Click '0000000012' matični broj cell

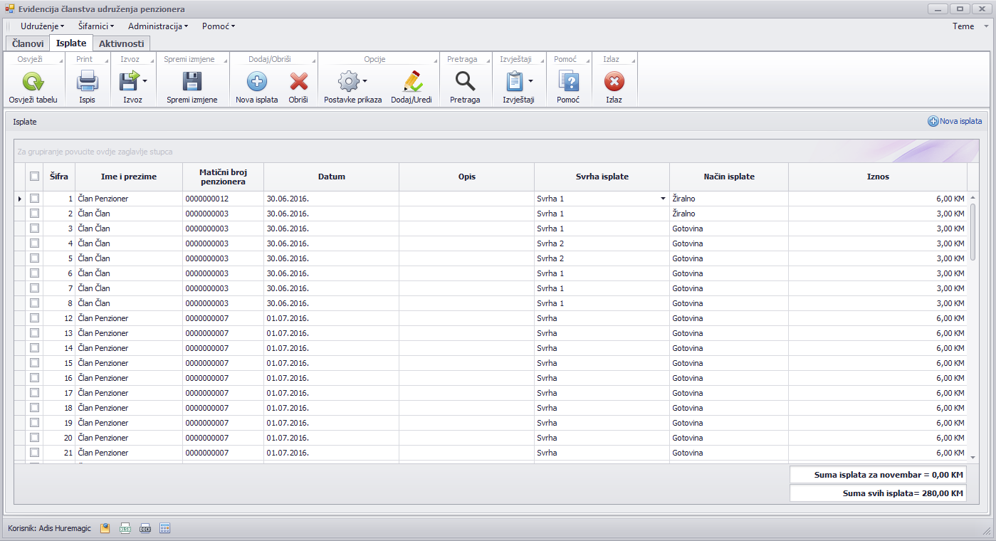click(223, 199)
